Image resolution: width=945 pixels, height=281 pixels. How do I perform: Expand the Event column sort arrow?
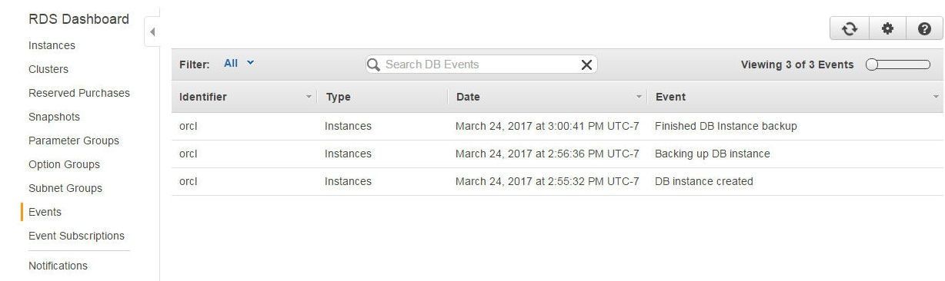tap(936, 97)
